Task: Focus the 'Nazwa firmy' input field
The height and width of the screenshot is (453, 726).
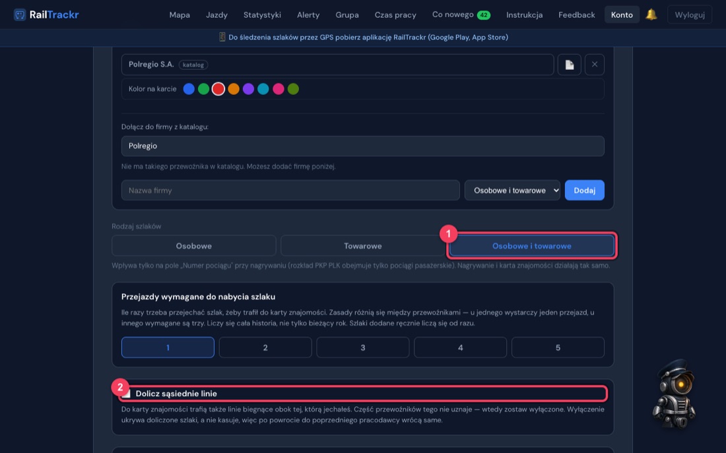Action: click(290, 190)
